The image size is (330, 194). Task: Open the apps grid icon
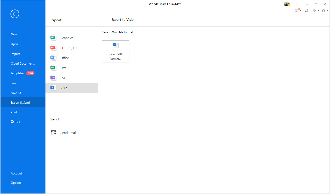coord(315,11)
